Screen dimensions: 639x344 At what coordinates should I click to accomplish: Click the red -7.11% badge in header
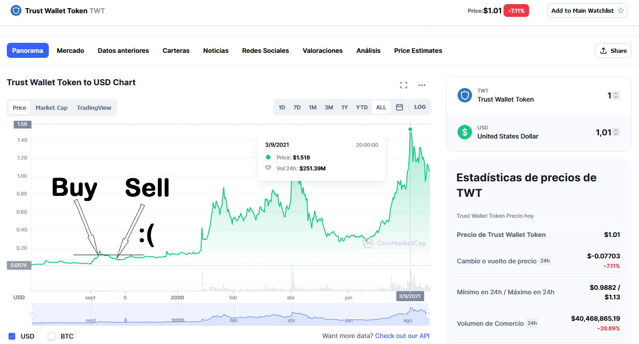[516, 10]
